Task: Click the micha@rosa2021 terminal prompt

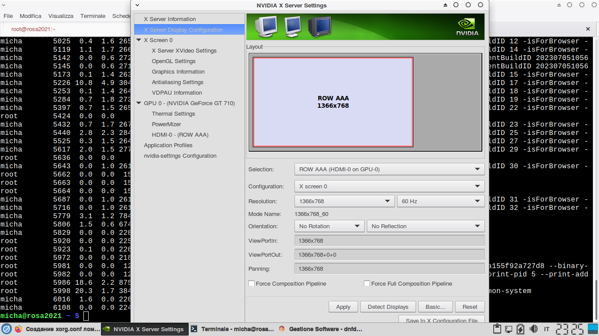Action: click(40, 315)
